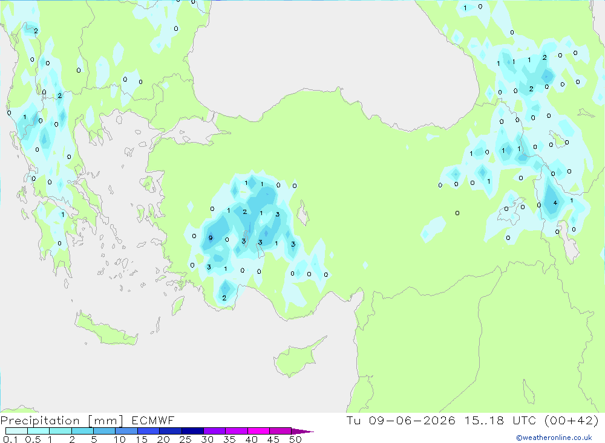
Task: Click legend scale number '0.1'
Action: (x=10, y=439)
